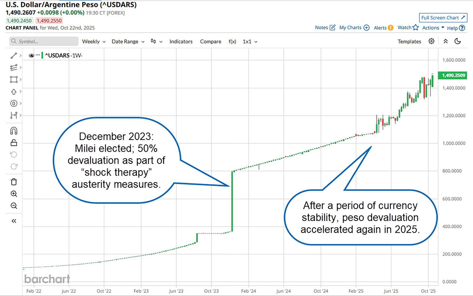473x296 pixels.
Task: Zoom out using the magnifier minus icon
Action: pyautogui.click(x=14, y=206)
